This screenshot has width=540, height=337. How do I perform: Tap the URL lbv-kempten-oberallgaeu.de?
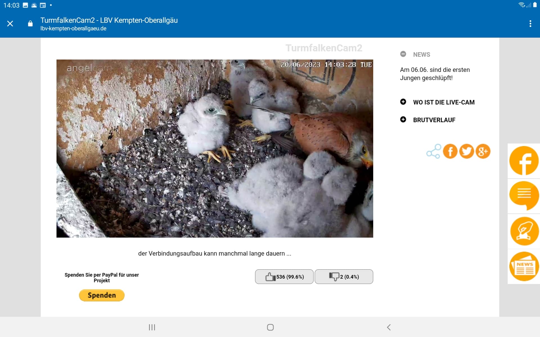pyautogui.click(x=73, y=28)
